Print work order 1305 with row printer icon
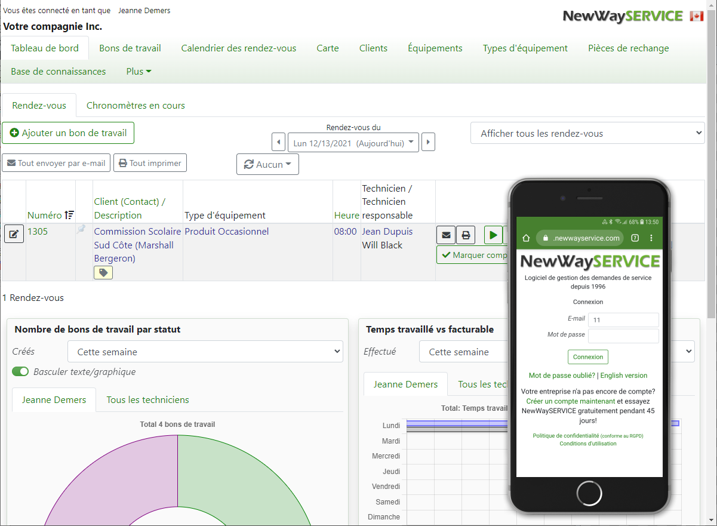 coord(466,235)
